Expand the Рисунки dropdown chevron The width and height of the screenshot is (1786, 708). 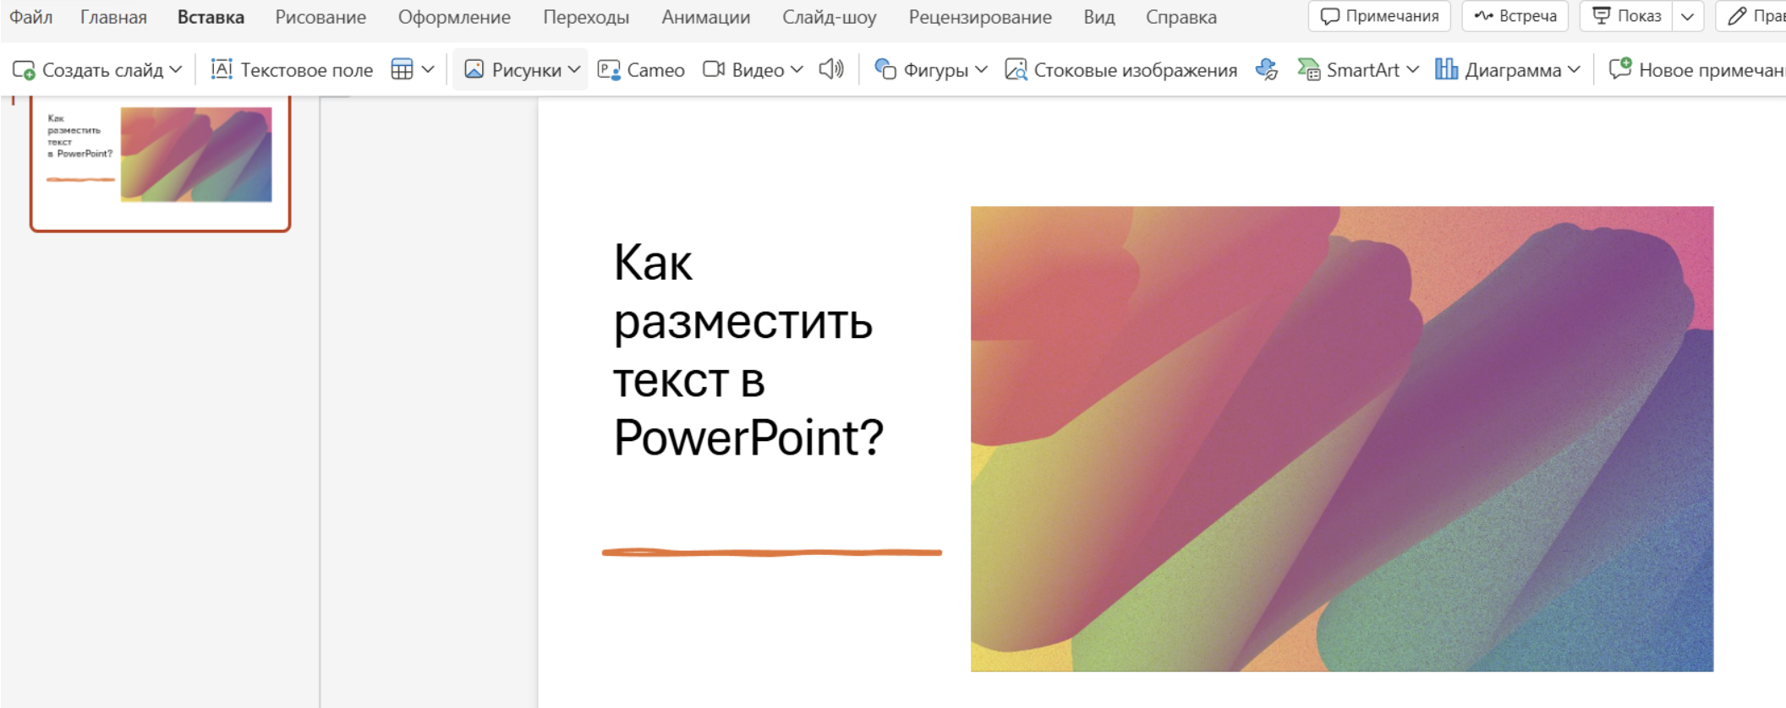click(x=574, y=70)
